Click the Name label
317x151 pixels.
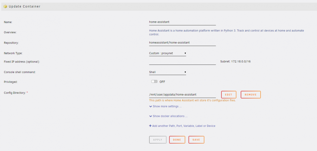pyautogui.click(x=8, y=22)
